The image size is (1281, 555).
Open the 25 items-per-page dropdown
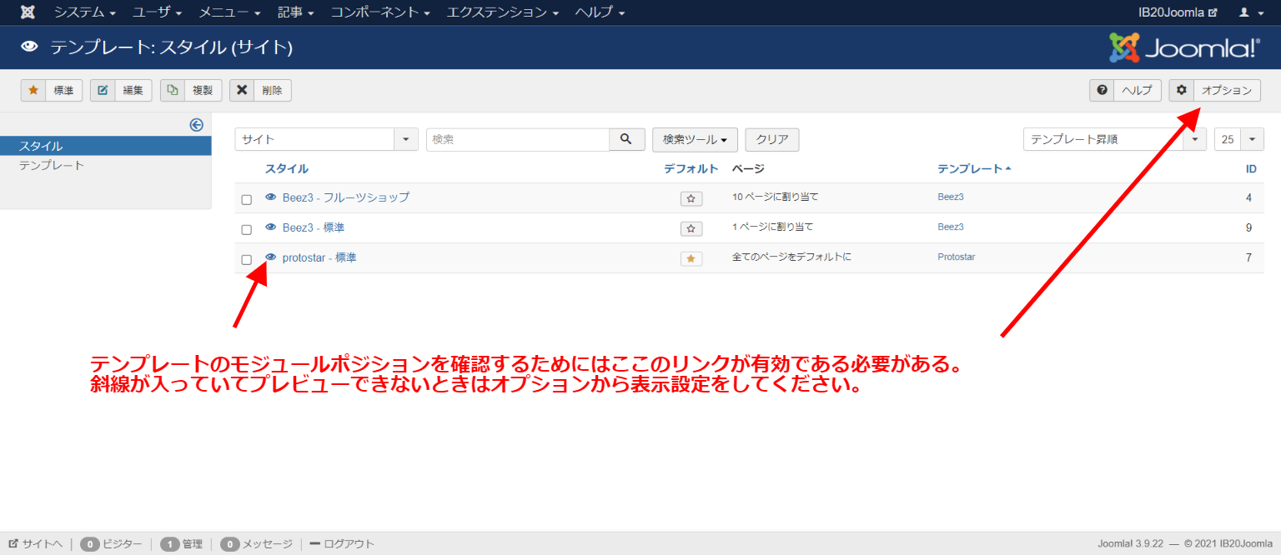[x=1239, y=139]
